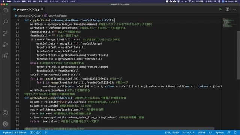Click the feedback icon in status bar

(x=229, y=132)
